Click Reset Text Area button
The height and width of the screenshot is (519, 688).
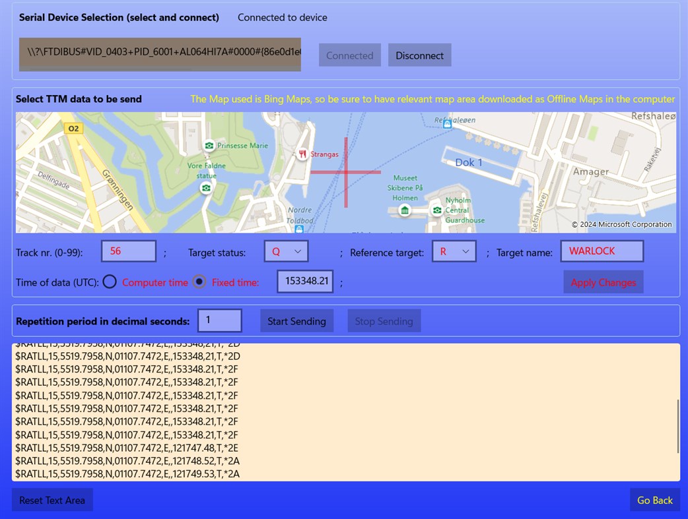click(52, 500)
